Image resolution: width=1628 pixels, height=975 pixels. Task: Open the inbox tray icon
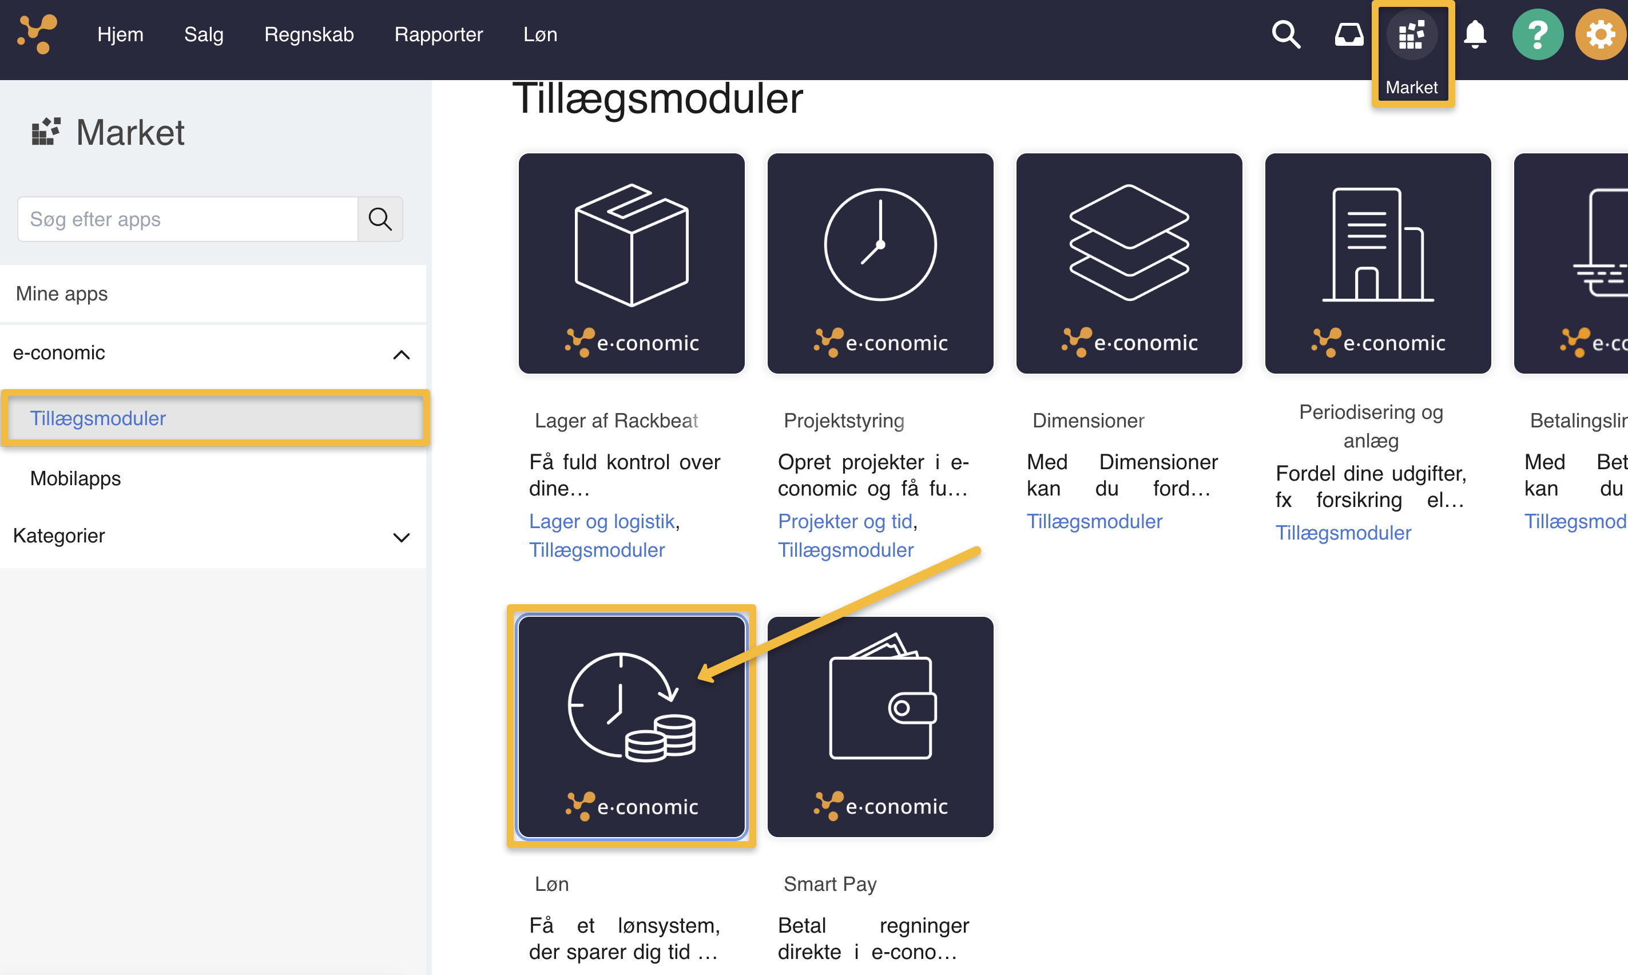click(x=1348, y=34)
